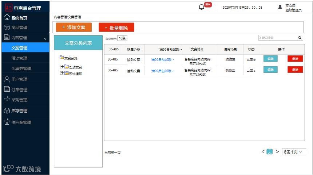
Task: Open 供应商管理 menu item
Action: [21, 122]
